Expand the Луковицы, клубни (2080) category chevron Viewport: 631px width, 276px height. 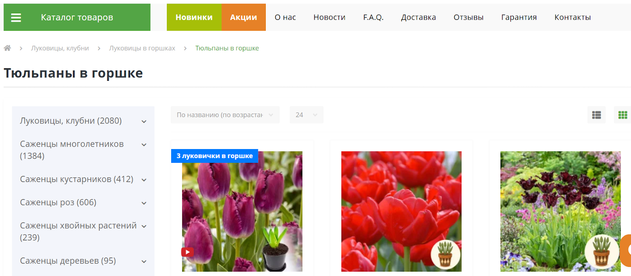(x=144, y=121)
